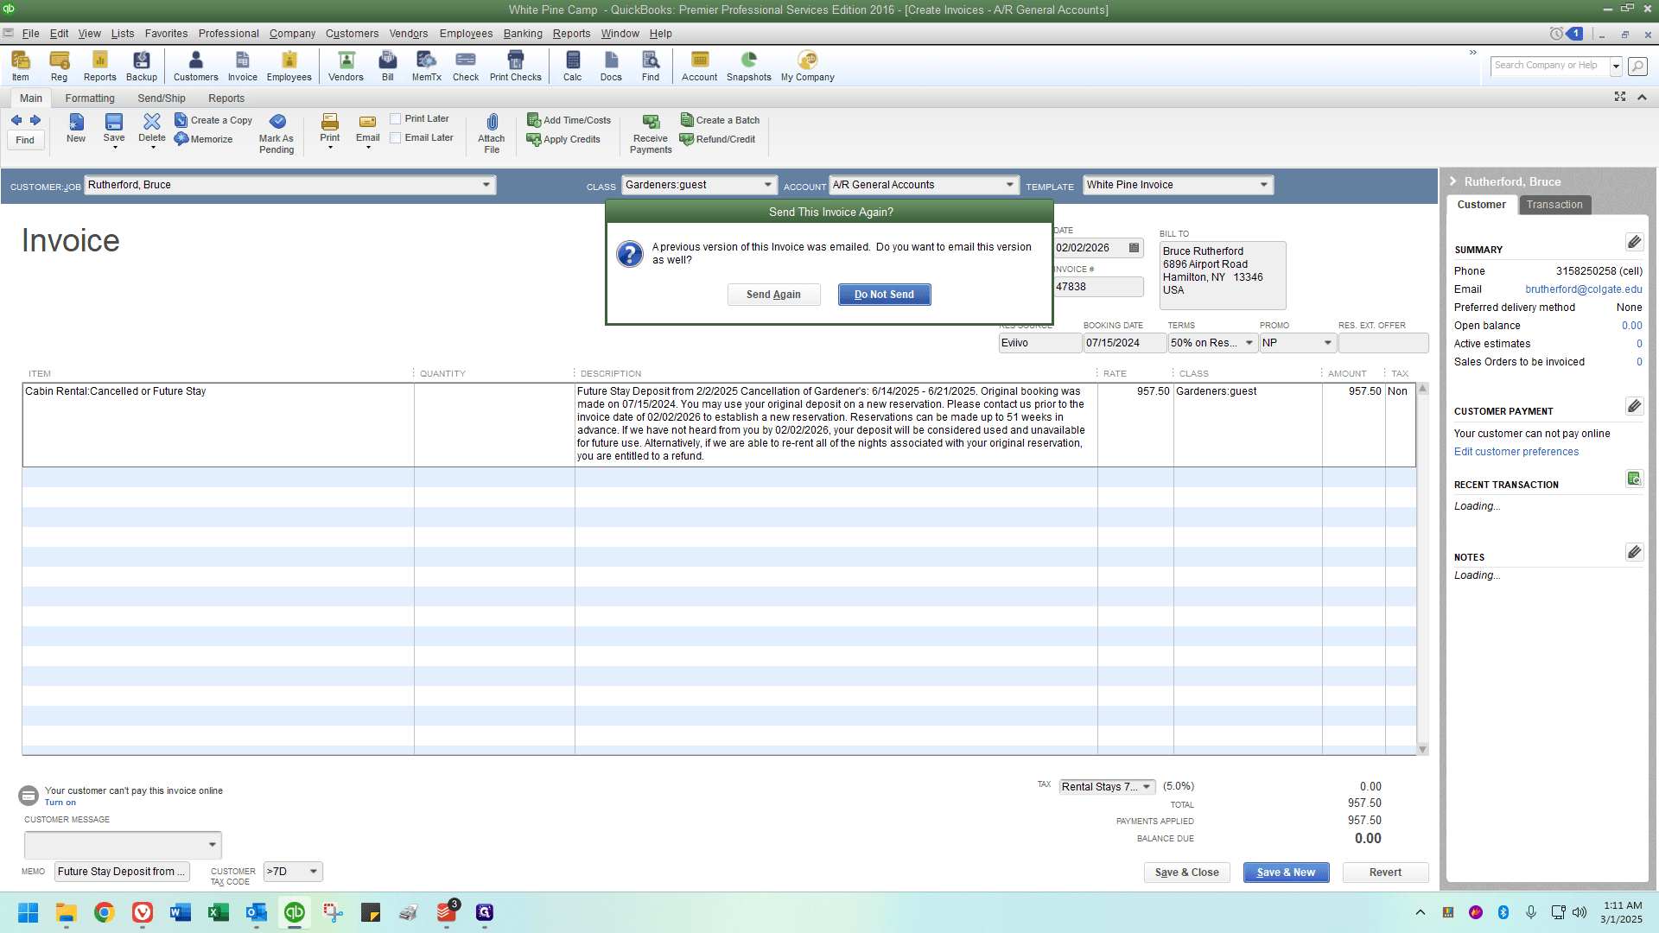This screenshot has width=1659, height=933.
Task: Enable the Email Later checkbox
Action: coord(396,138)
